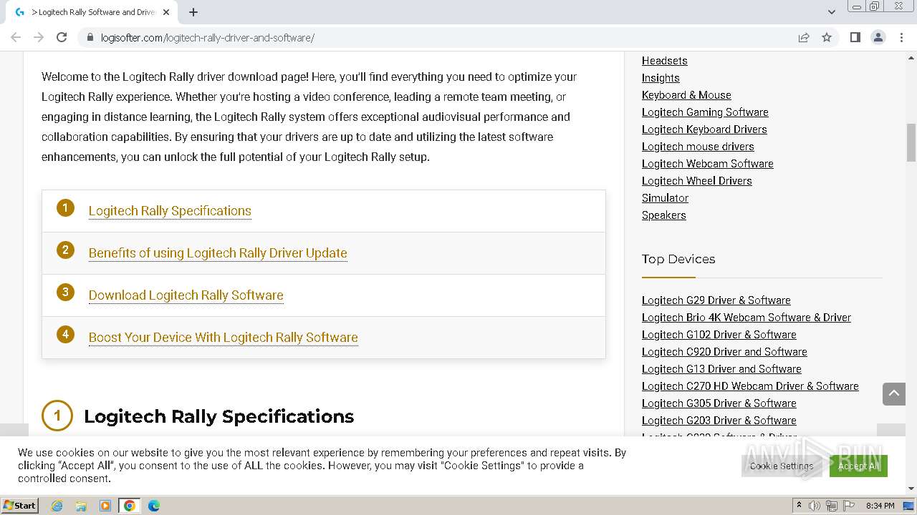Screen dimensions: 917x515
Task: Open File Explorer from taskbar
Action: 81,506
